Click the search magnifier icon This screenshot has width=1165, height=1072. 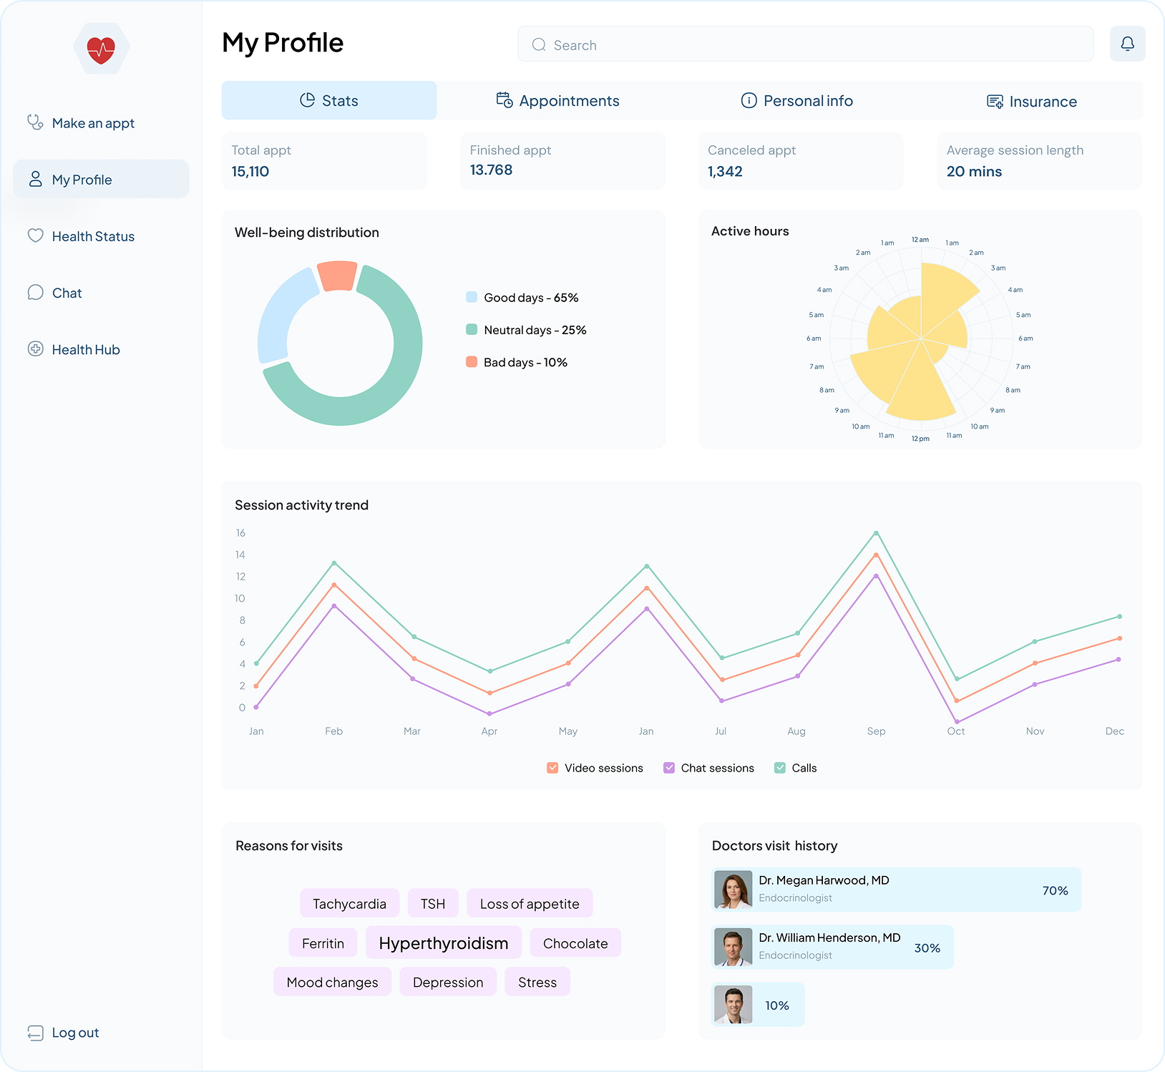click(539, 44)
